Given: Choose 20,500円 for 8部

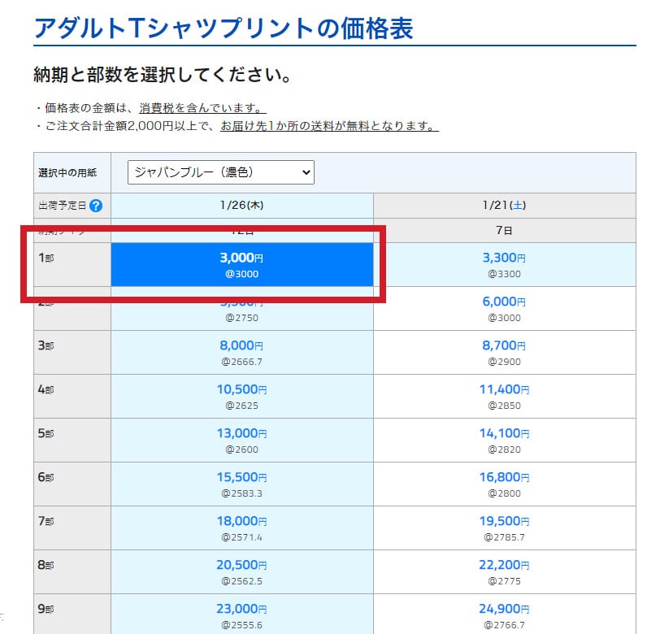Looking at the screenshot, I should [241, 571].
